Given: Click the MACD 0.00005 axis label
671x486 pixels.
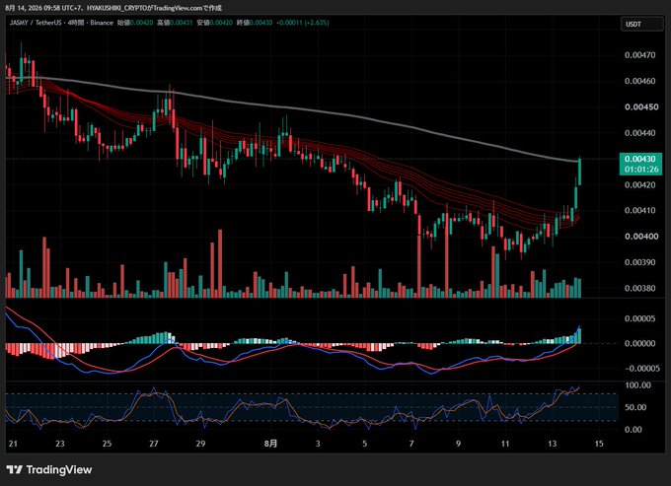Looking at the screenshot, I should coord(639,318).
